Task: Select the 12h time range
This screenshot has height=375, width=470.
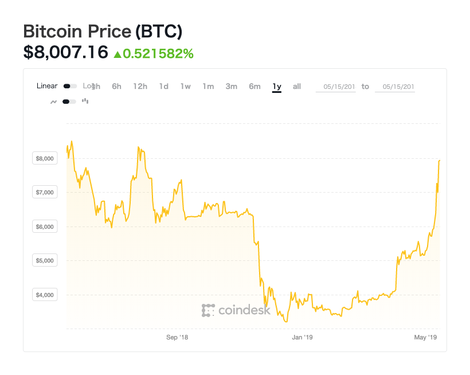Action: 140,87
